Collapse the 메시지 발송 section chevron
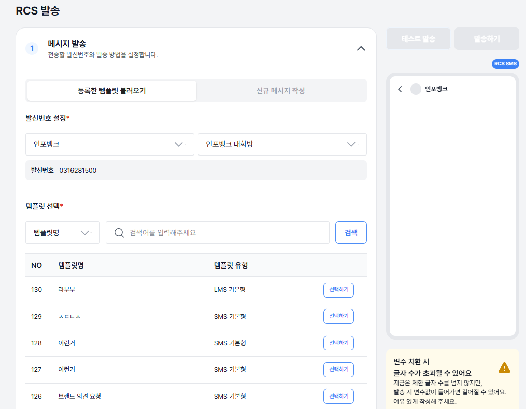Viewport: 526px width, 409px height. pyautogui.click(x=361, y=48)
